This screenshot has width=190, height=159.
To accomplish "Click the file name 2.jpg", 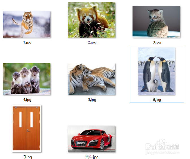I will (92, 42).
